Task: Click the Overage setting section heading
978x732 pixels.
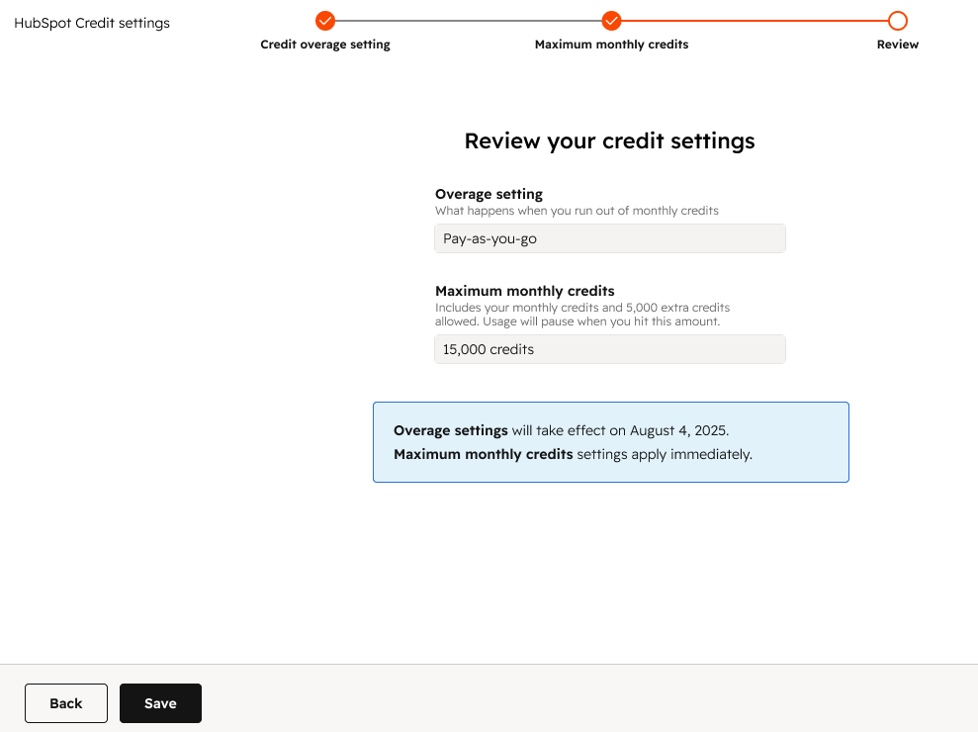Action: pyautogui.click(x=489, y=194)
